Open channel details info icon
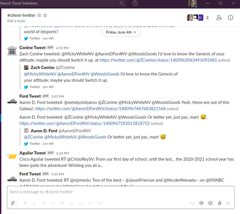 click(x=230, y=18)
